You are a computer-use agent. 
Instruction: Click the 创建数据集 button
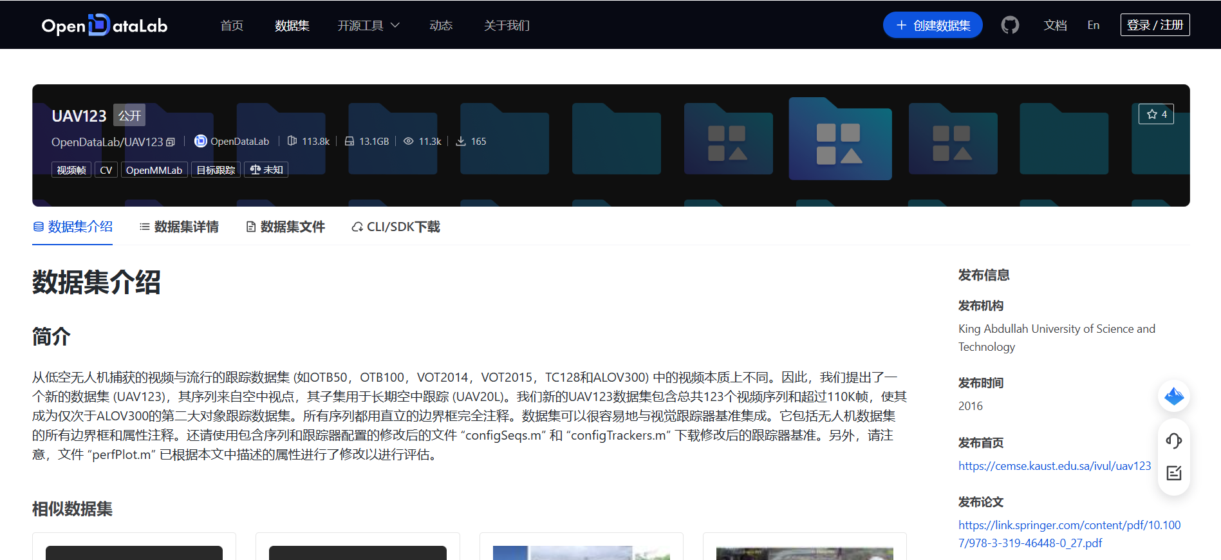pos(933,25)
